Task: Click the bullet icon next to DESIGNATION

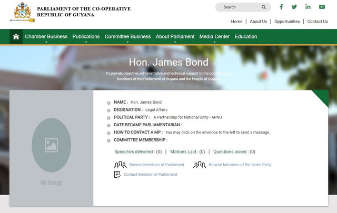Action: [109, 110]
